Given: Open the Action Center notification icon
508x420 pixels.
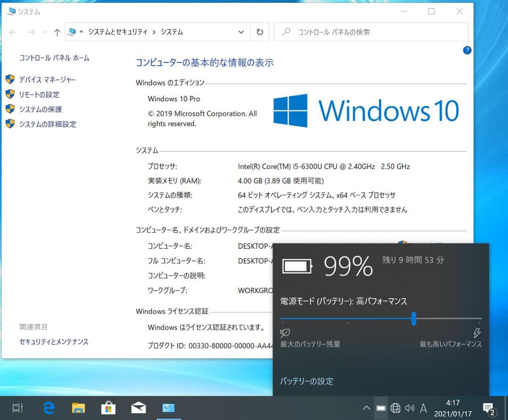Looking at the screenshot, I should tap(488, 408).
